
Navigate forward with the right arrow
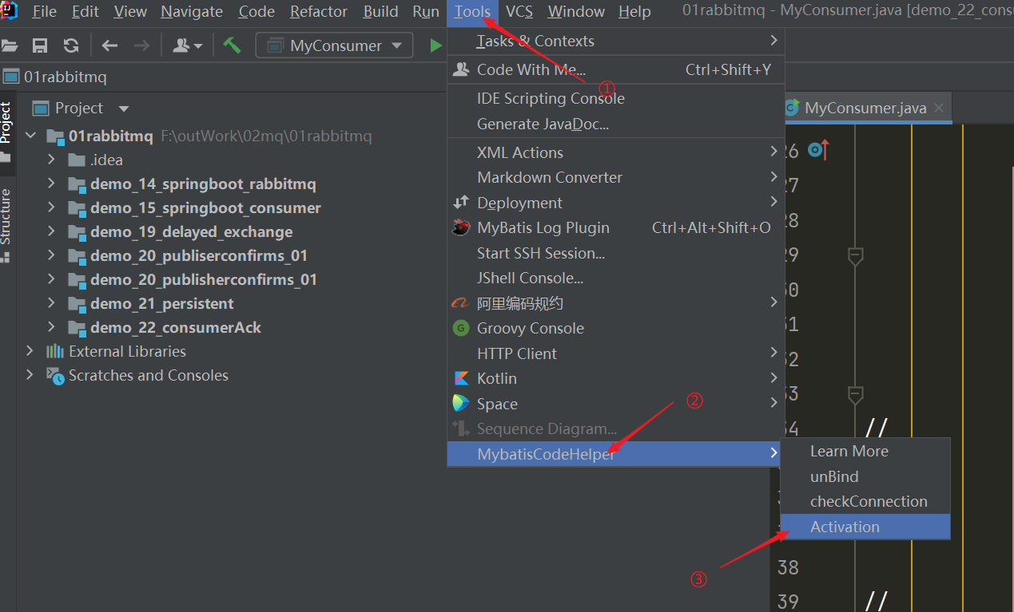[x=141, y=45]
